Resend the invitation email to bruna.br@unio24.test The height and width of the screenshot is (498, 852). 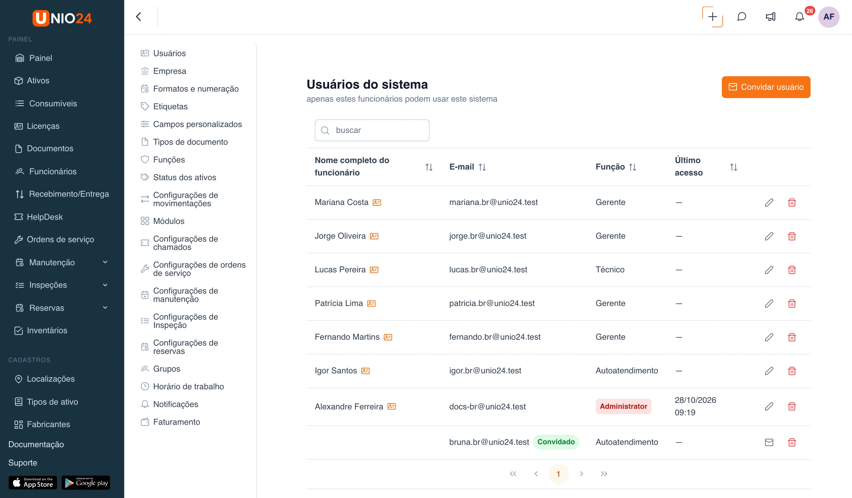click(x=769, y=442)
